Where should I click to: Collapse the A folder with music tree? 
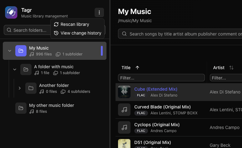[x=15, y=69]
